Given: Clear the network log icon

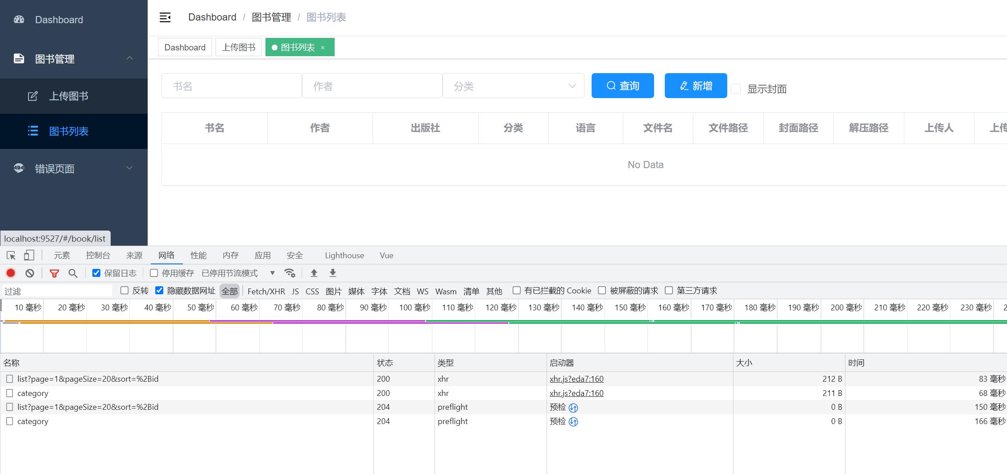Looking at the screenshot, I should point(29,273).
